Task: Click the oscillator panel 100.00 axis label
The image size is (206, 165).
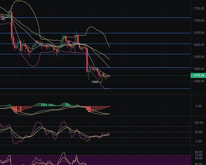Action: click(198, 123)
